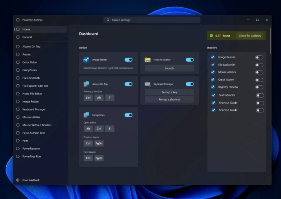Open File Locksmith settings page
The width and height of the screenshot is (281, 199).
41,78
